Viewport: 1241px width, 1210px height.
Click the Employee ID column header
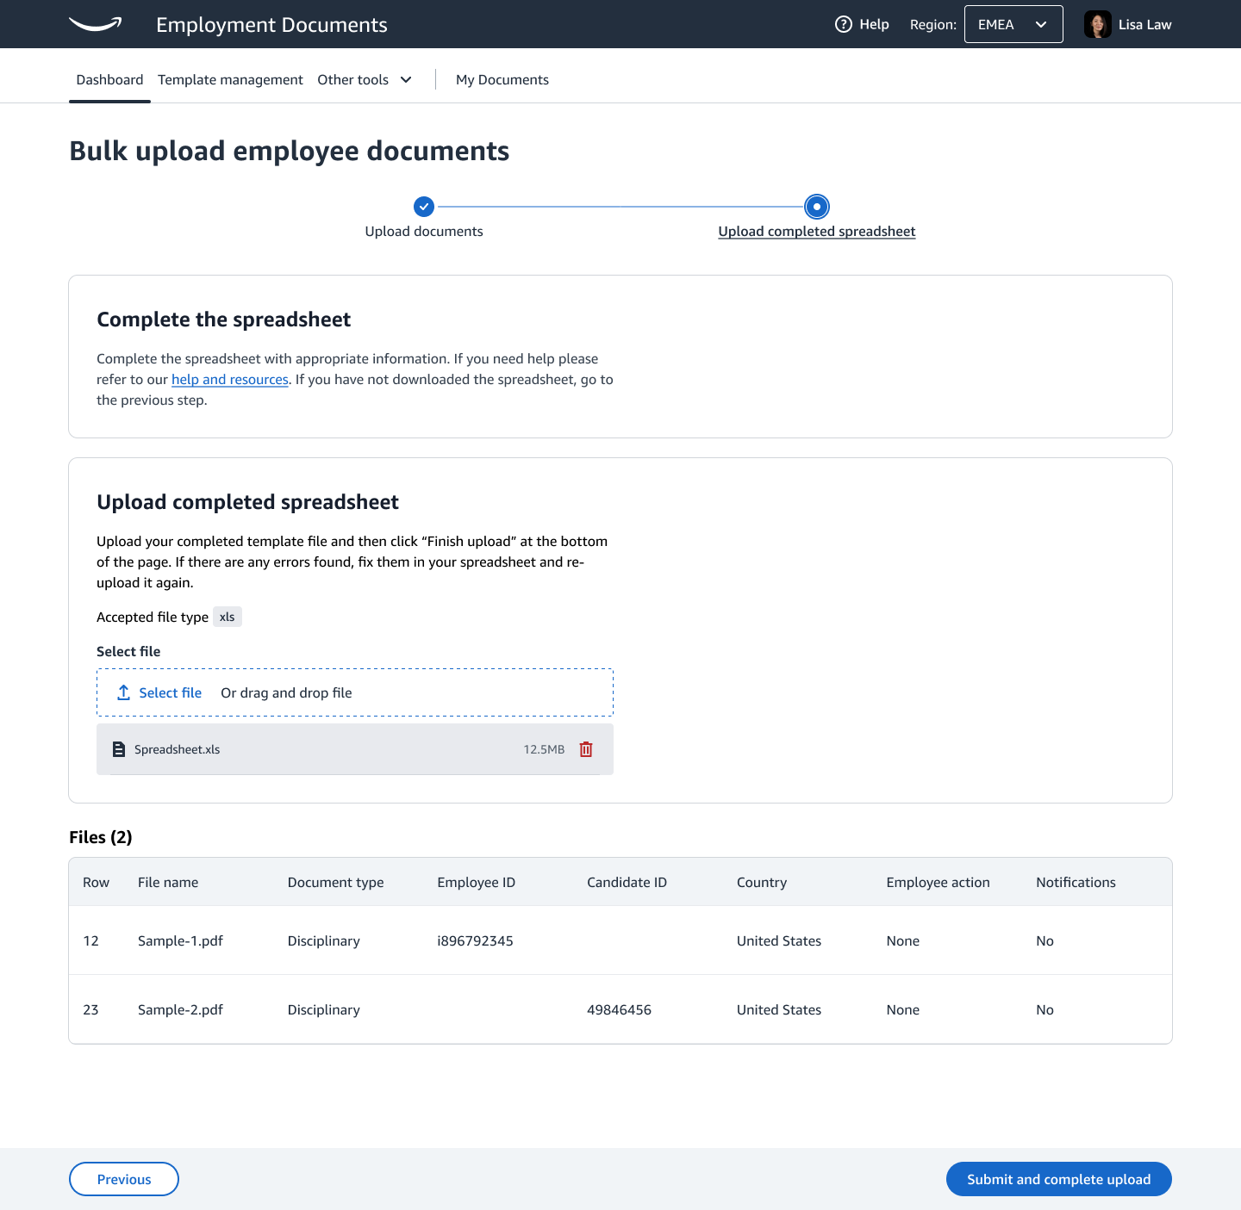tap(477, 882)
